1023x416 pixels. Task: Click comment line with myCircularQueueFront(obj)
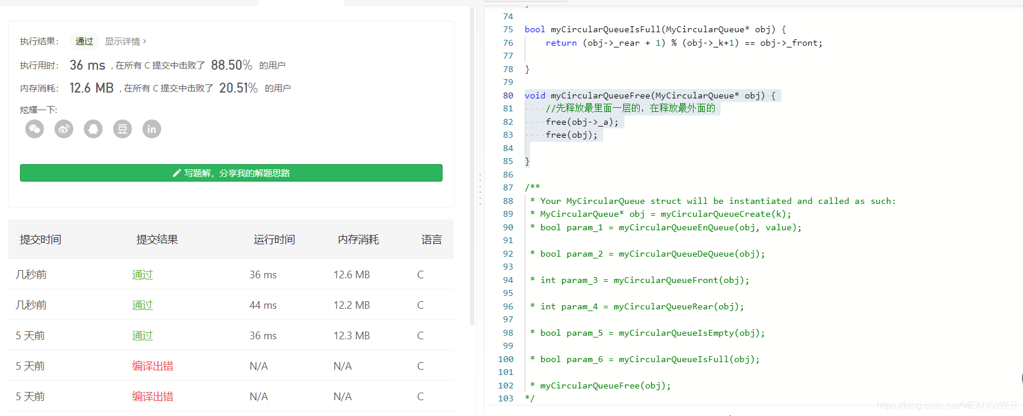coord(640,280)
